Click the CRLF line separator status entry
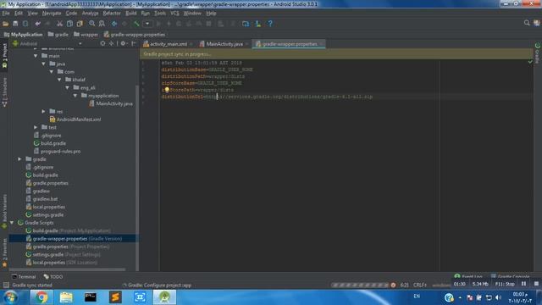 tap(420, 285)
